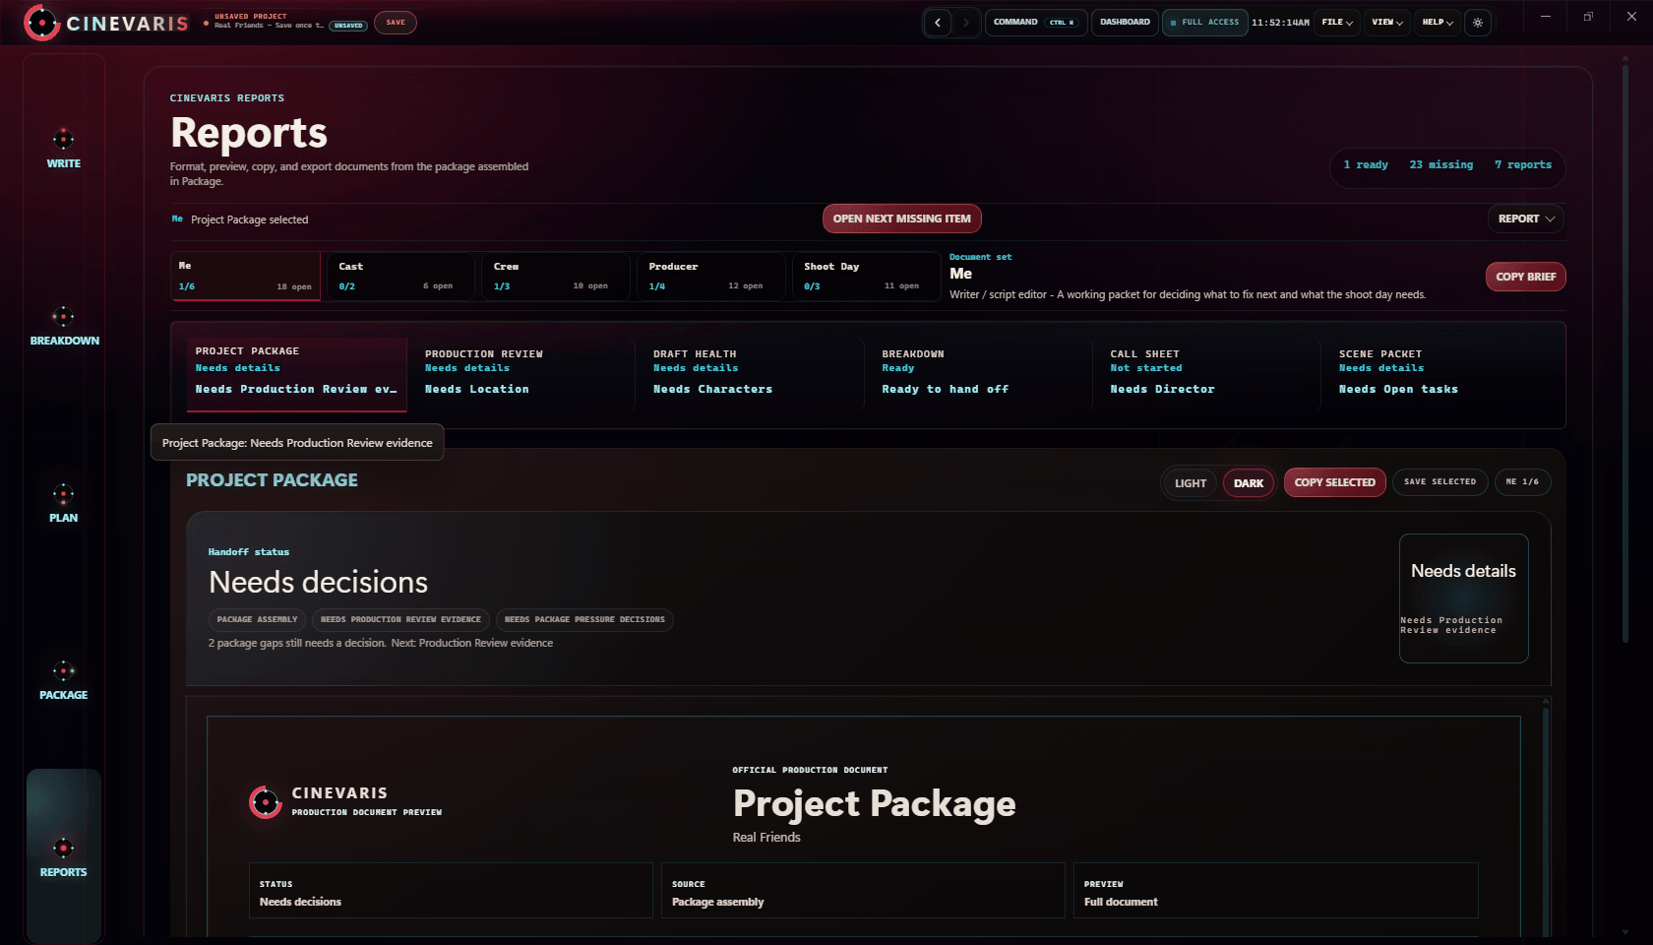1653x945 pixels.
Task: Select the Shoot Day document set tab
Action: (x=866, y=276)
